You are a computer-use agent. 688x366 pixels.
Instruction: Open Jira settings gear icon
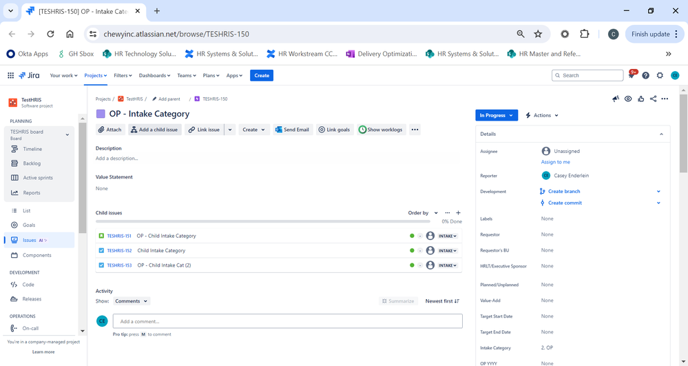[660, 76]
